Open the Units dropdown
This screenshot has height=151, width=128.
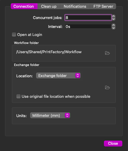point(50,115)
